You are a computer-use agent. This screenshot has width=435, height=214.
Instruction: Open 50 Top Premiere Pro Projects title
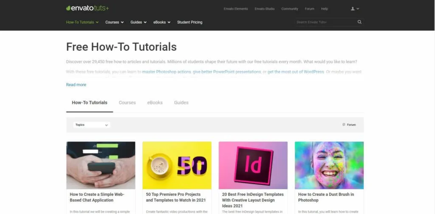click(x=176, y=197)
